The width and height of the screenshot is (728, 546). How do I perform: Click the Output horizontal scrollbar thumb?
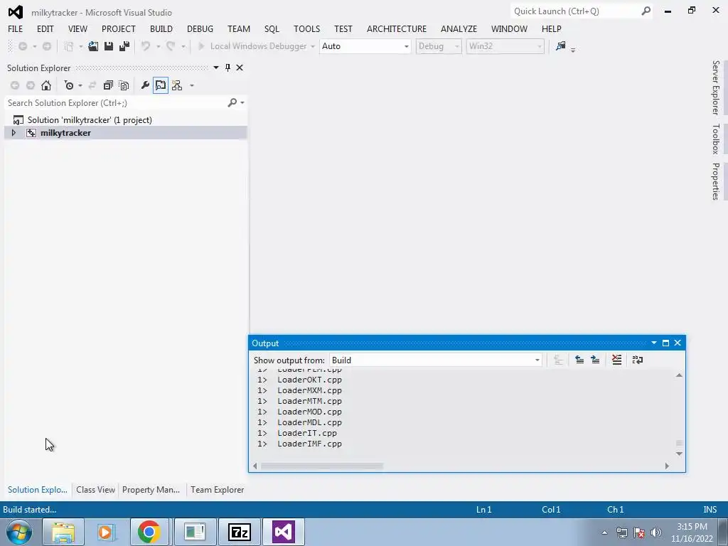pyautogui.click(x=322, y=466)
